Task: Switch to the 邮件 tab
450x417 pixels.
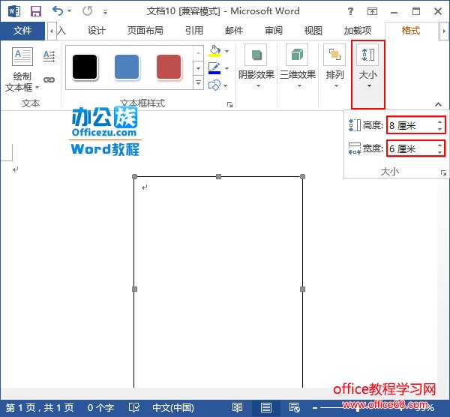Action: (234, 31)
